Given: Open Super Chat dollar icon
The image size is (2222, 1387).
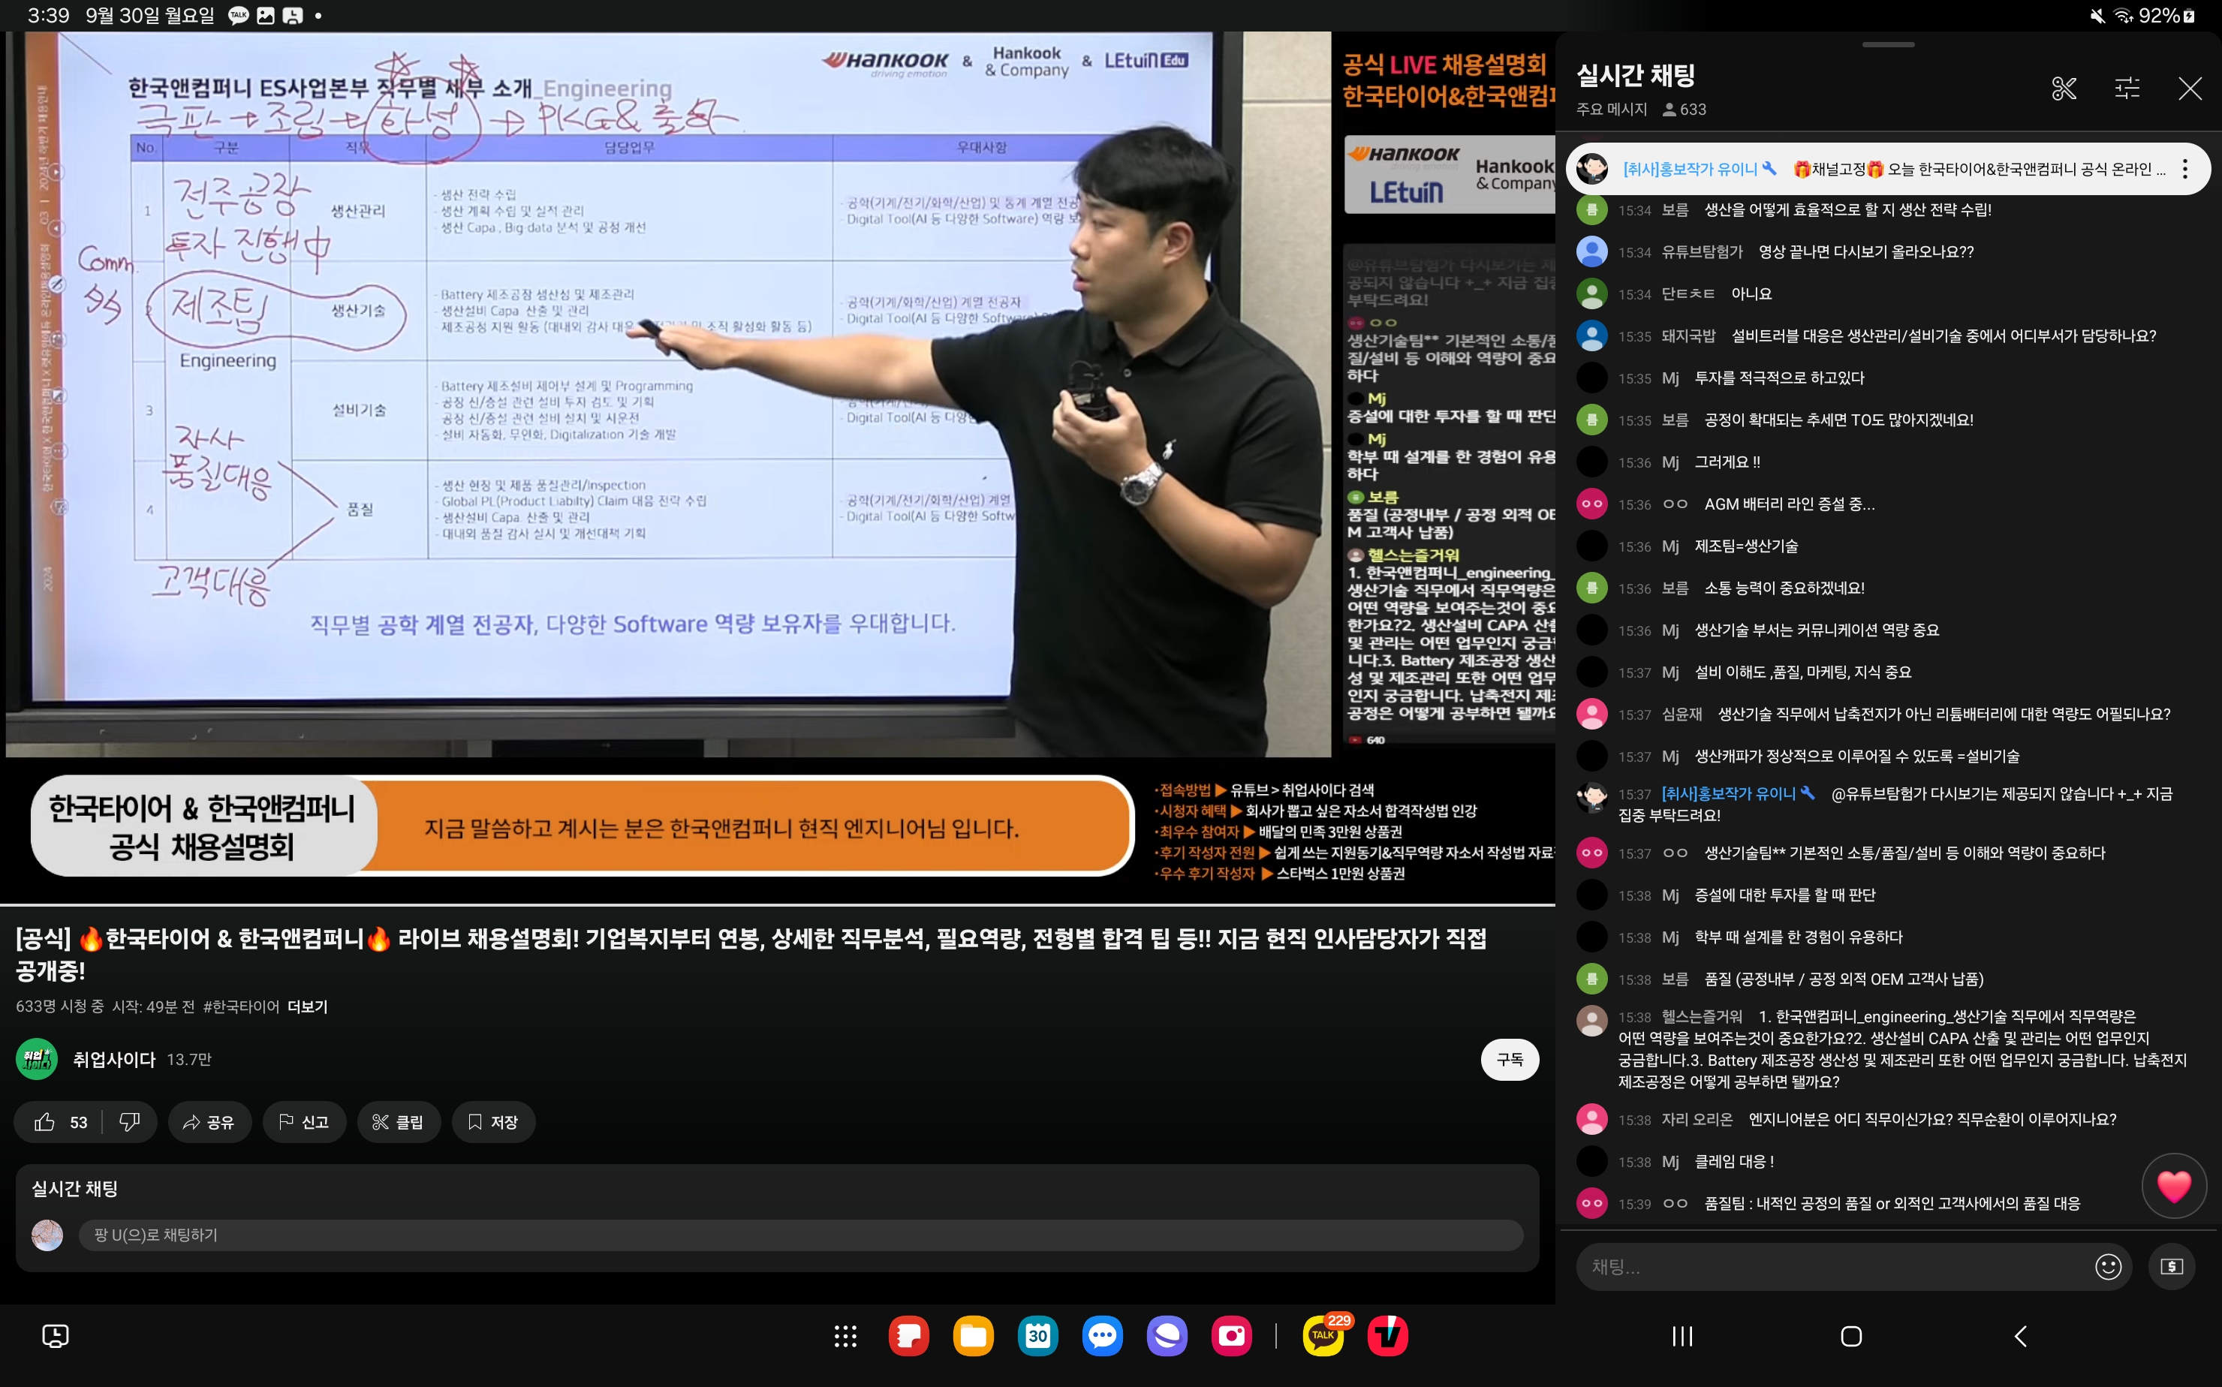Looking at the screenshot, I should (x=2171, y=1267).
